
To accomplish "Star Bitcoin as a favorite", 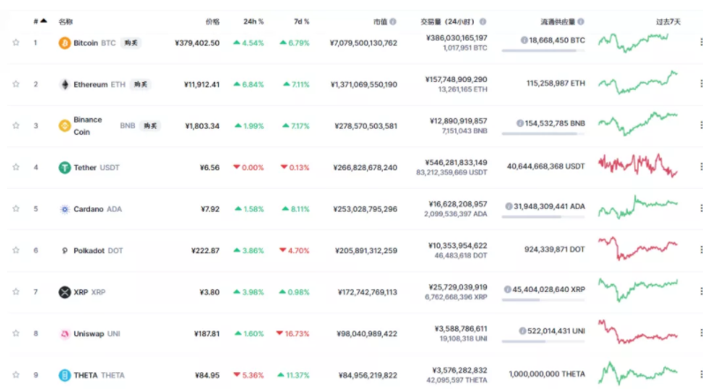I will (x=16, y=42).
